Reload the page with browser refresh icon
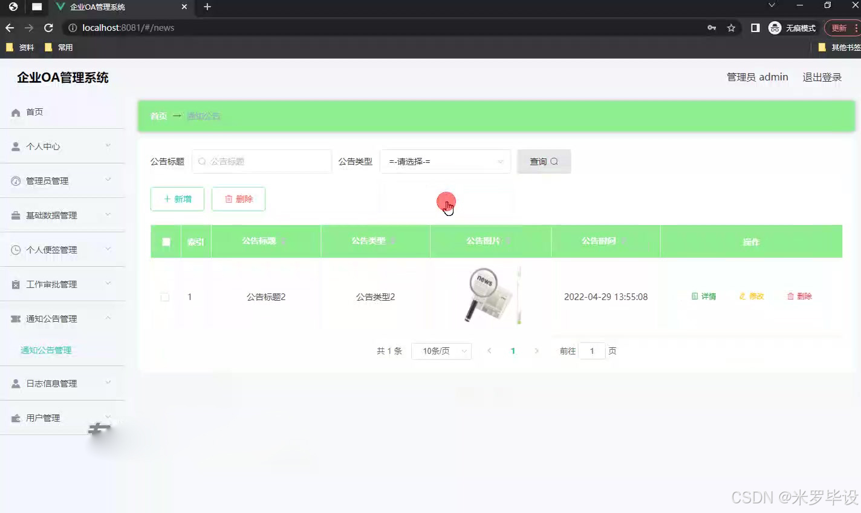The image size is (861, 513). pyautogui.click(x=49, y=27)
